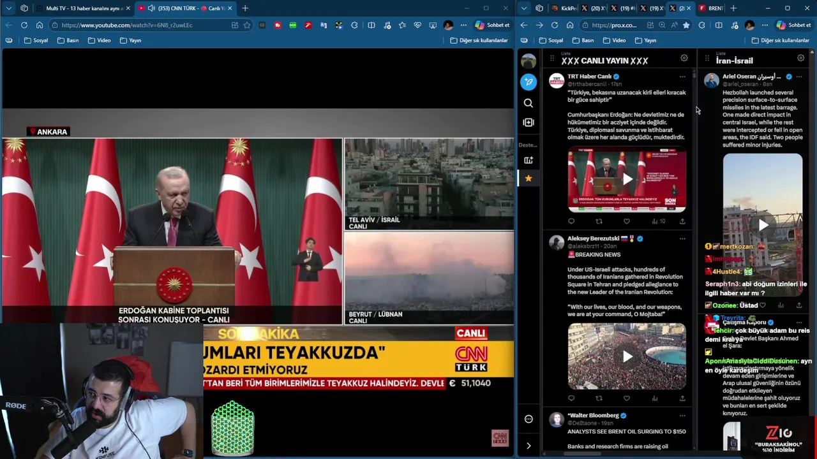The image size is (817, 459).
Task: Add a new column in X Pro sidebar
Action: click(x=528, y=122)
